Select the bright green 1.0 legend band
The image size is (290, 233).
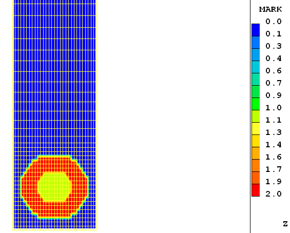tap(256, 104)
